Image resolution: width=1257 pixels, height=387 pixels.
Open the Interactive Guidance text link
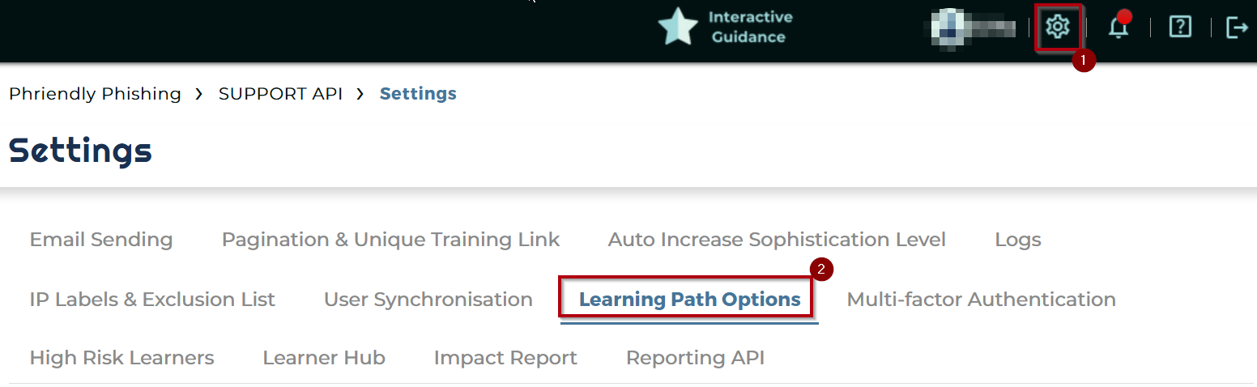(750, 27)
